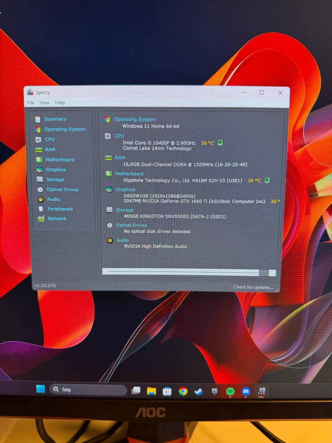The image size is (332, 443).
Task: Click the NVIDIA High Definition Audio text
Action: coord(155,246)
